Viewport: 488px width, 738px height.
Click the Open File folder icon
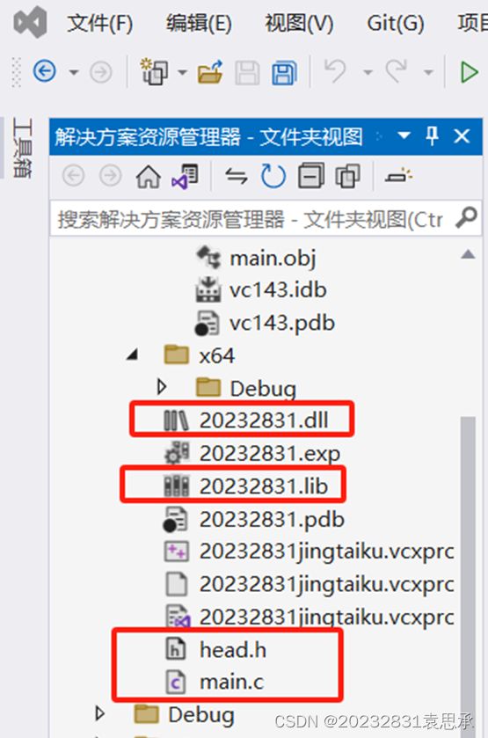pos(210,72)
